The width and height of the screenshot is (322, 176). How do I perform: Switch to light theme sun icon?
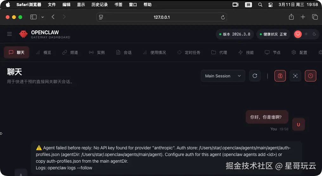(x=306, y=34)
